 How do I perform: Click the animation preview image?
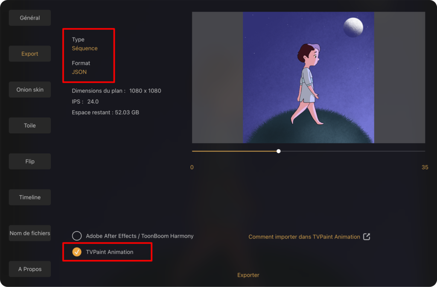point(309,78)
